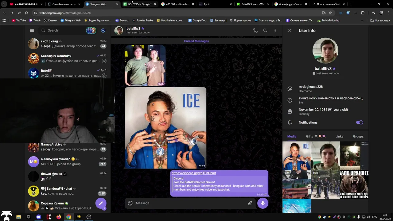Screen dimensions: 393x221
Task: Open OBS Studio from the taskbar
Action: click(x=89, y=217)
